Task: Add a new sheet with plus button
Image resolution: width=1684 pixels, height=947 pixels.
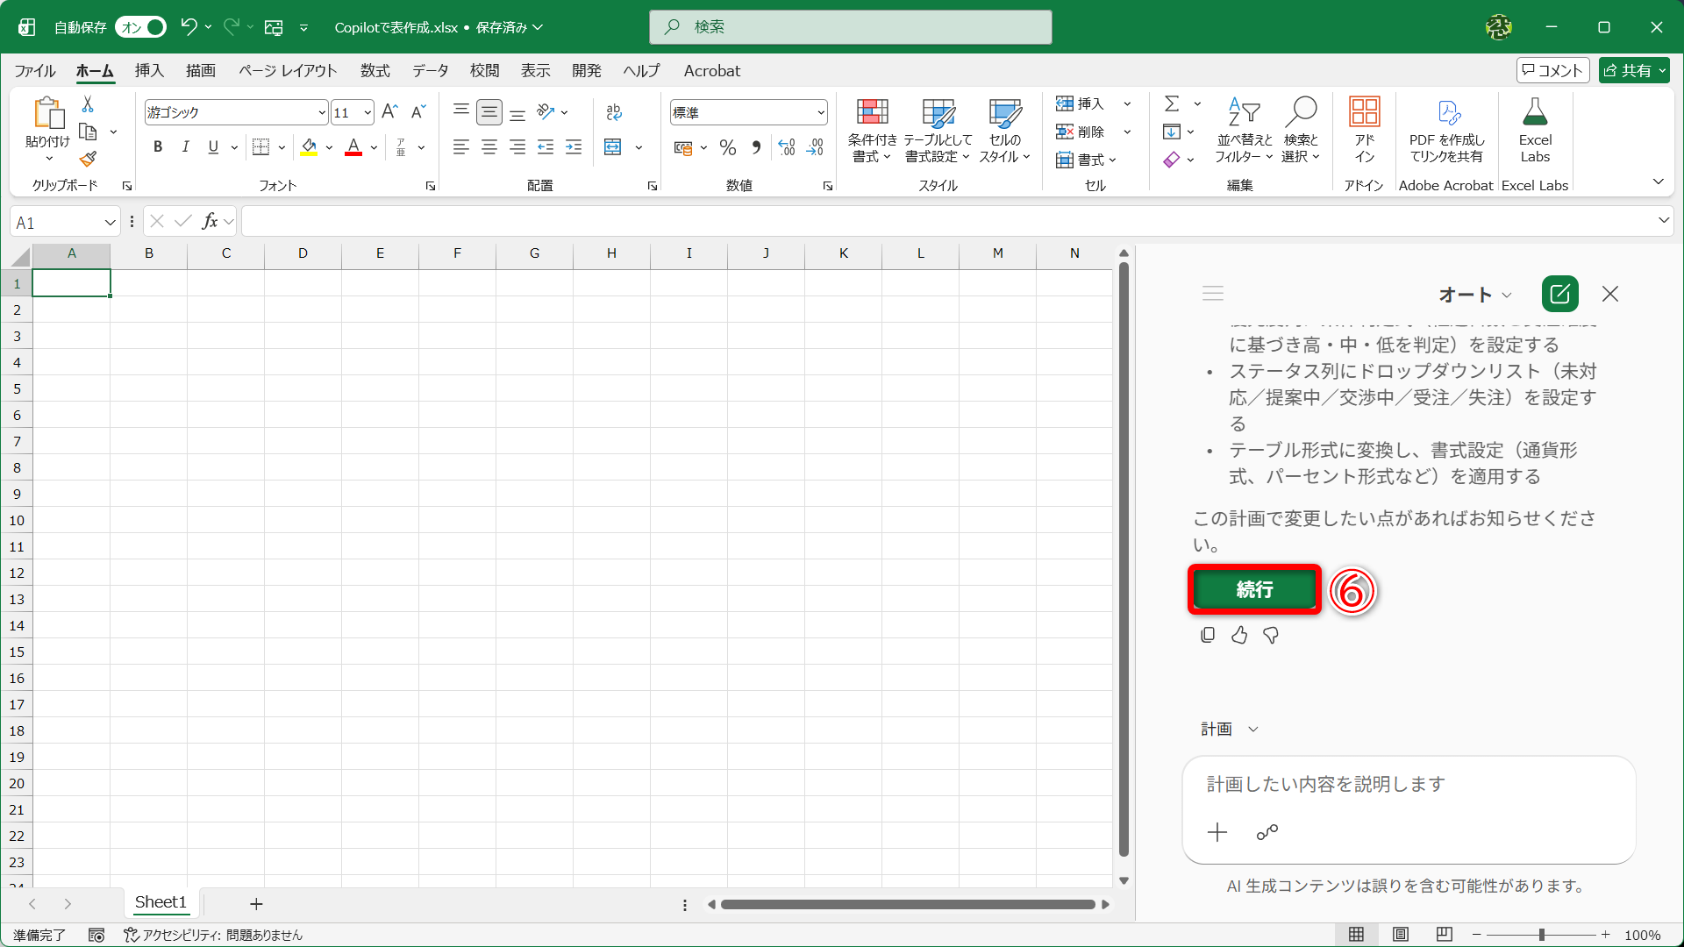Action: [256, 903]
